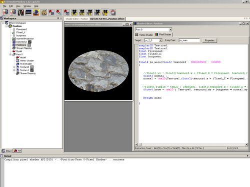Select the Effect tab below workspace
Viewport: 250px width, 187px height.
pos(7,151)
